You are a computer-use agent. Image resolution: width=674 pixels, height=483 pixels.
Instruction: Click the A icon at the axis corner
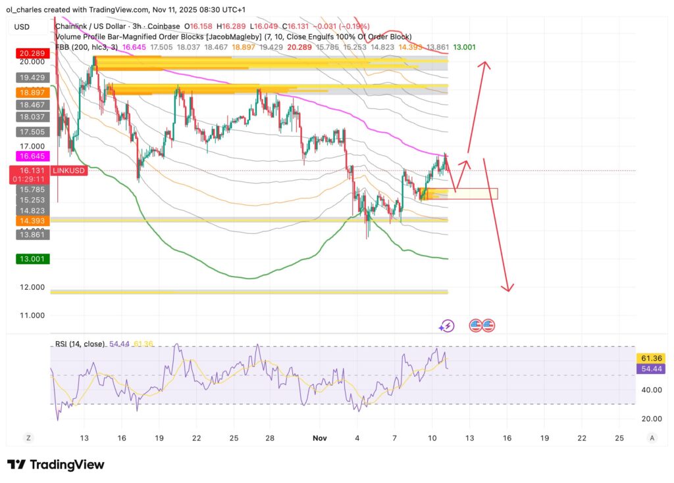coord(652,437)
